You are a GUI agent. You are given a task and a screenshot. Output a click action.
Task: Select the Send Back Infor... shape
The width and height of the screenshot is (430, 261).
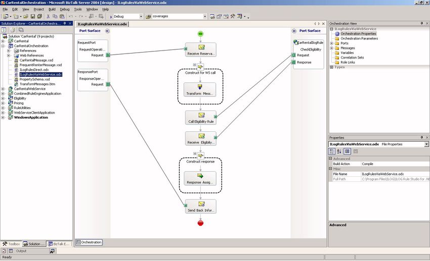[201, 206]
